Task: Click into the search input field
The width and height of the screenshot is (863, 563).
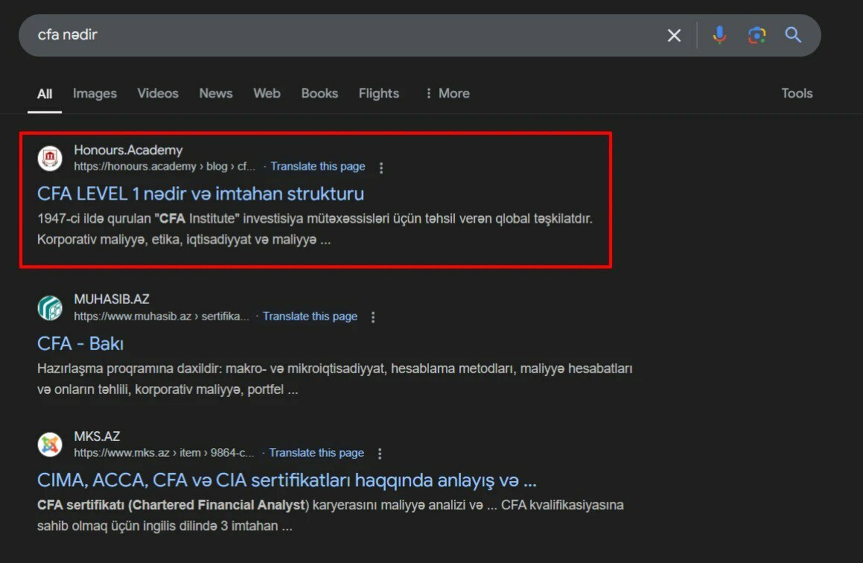Action: (335, 35)
